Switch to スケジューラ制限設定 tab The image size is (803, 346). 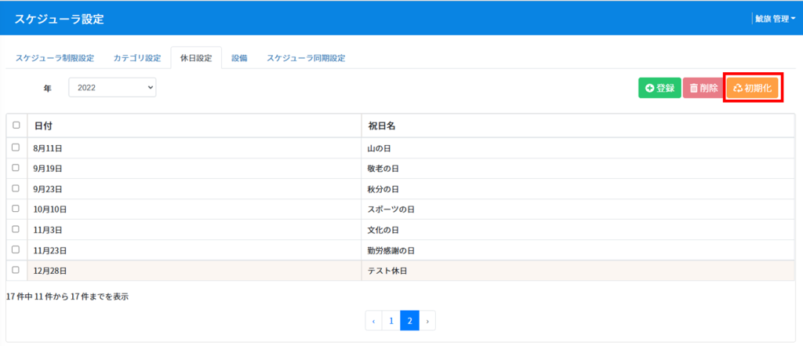[55, 58]
